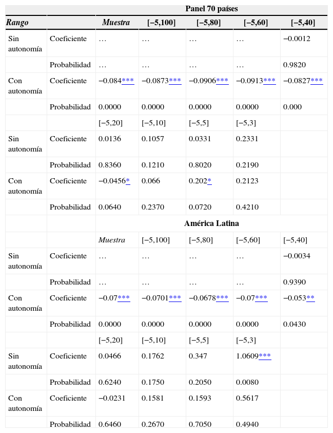Select the coefficient cell showing 0.2331
333x433 pixels.
tap(246, 140)
